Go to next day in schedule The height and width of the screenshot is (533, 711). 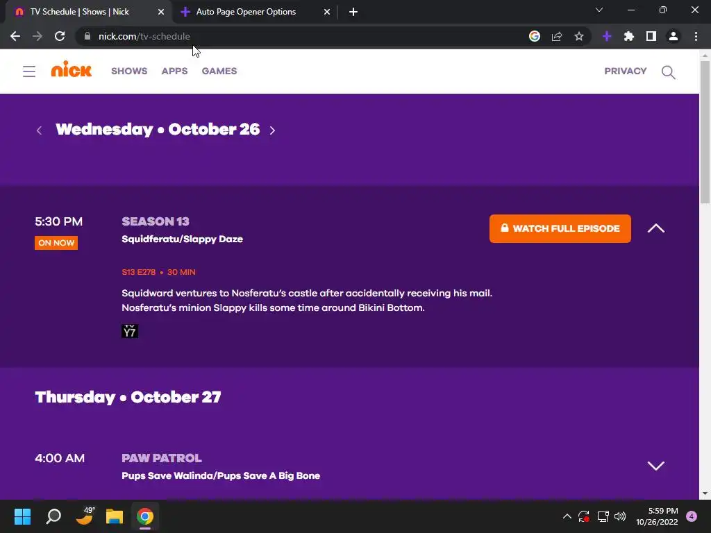coord(272,130)
